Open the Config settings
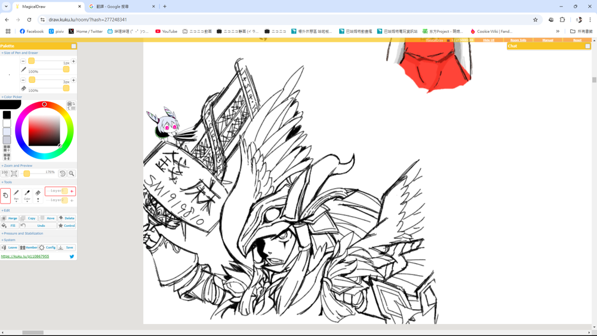 pos(48,247)
